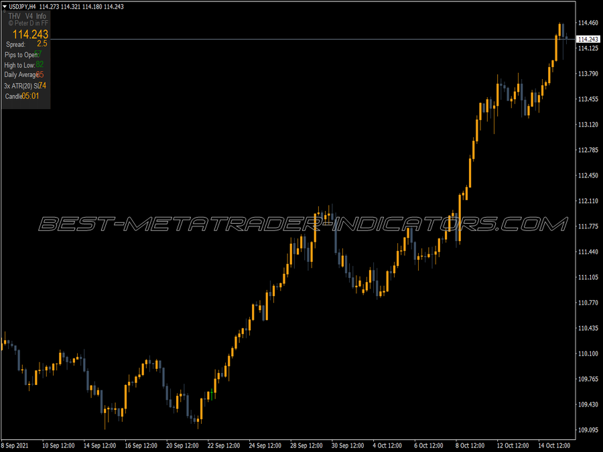Open the chart menu triangle beside USDJPY,H4
This screenshot has width=603, height=452.
click(5, 7)
